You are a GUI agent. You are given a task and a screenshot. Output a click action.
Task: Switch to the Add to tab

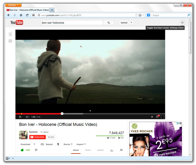tap(100, 150)
